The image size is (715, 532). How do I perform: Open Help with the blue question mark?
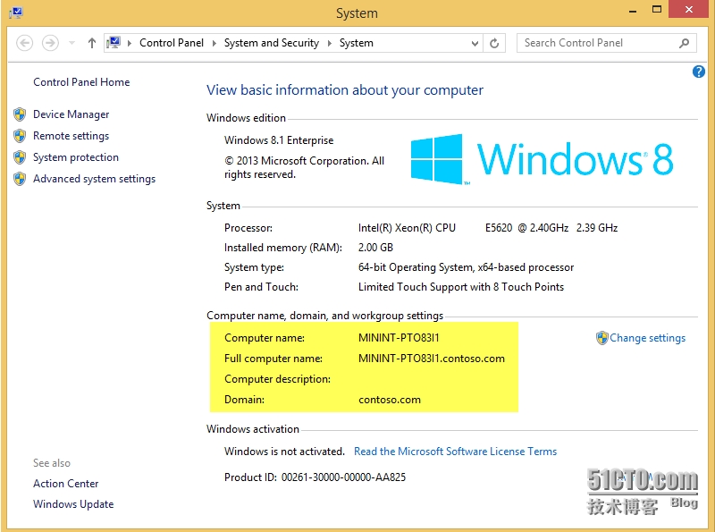(x=698, y=72)
